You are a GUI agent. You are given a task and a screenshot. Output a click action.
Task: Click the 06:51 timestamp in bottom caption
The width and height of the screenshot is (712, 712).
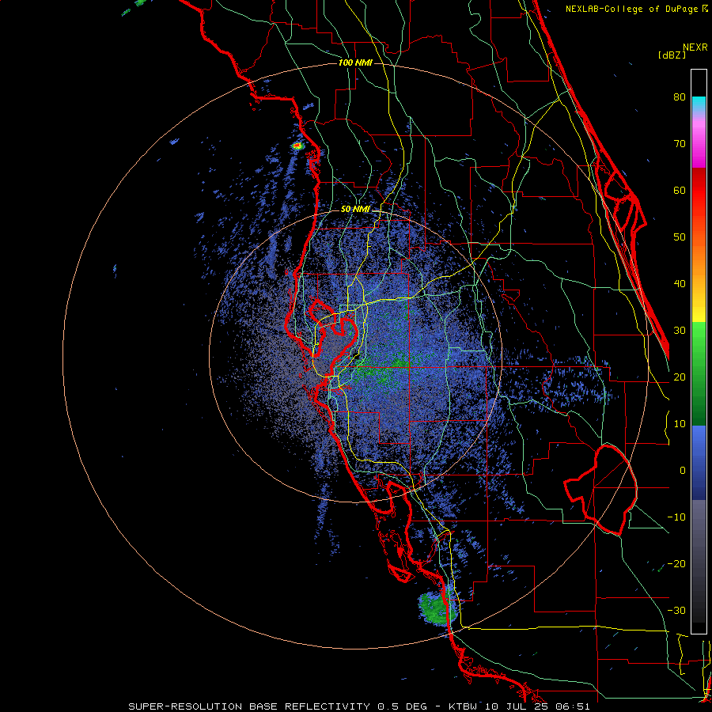[x=574, y=706]
